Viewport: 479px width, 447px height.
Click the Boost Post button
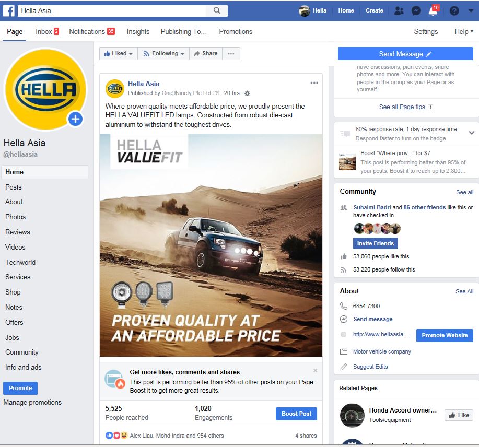click(296, 414)
